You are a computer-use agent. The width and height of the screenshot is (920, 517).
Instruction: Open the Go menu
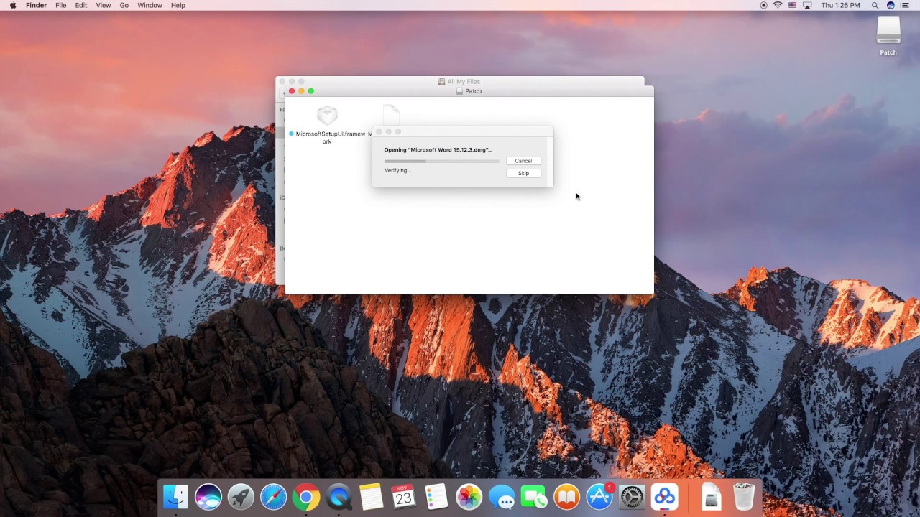[x=124, y=5]
